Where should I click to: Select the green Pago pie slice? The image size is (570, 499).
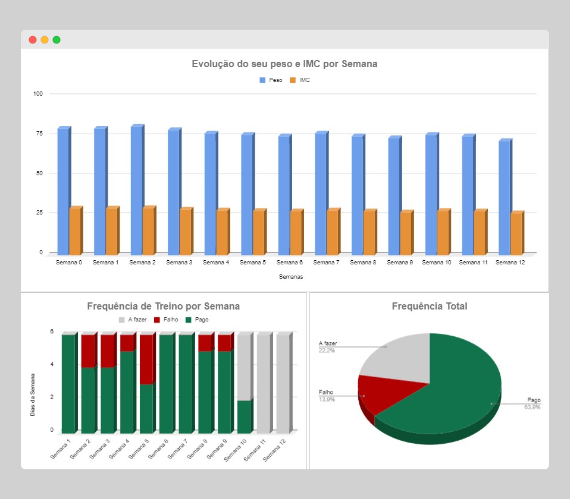[x=452, y=392]
